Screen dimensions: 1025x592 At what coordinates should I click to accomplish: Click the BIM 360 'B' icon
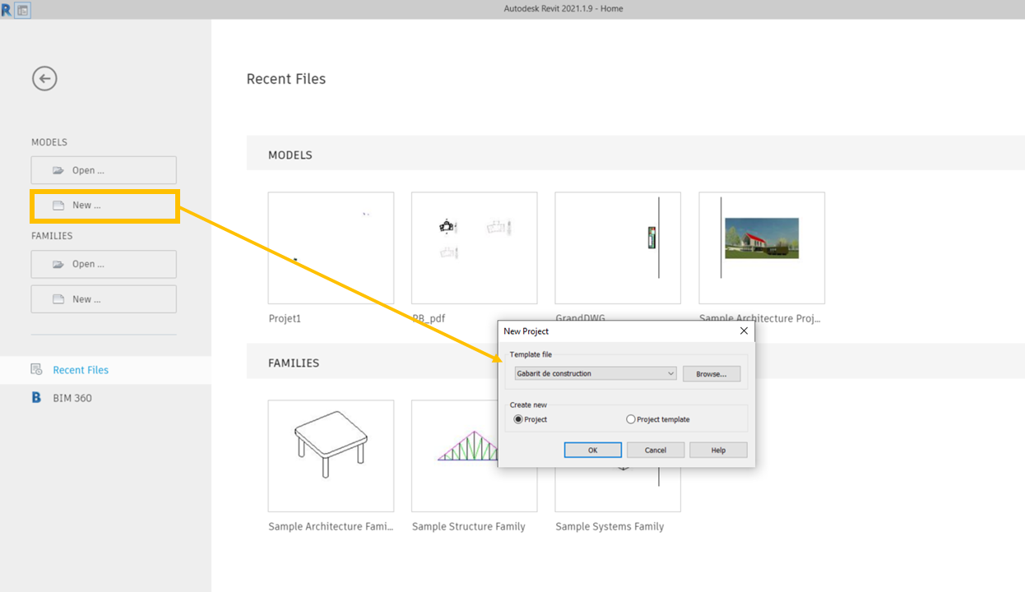click(36, 397)
